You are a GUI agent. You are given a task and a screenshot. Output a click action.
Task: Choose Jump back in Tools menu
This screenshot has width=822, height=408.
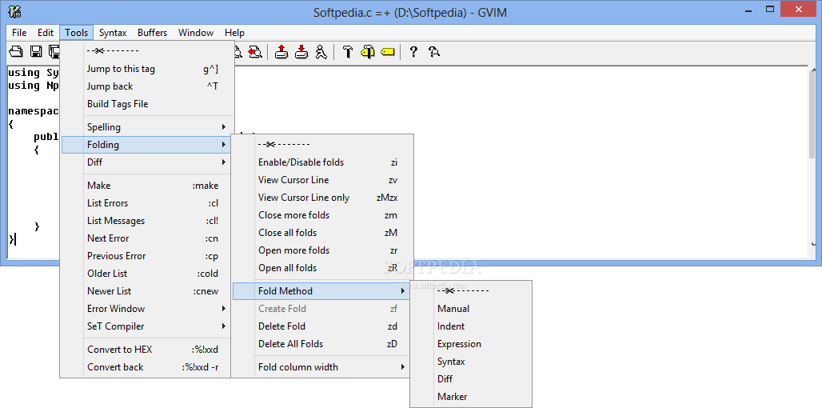[x=147, y=86]
